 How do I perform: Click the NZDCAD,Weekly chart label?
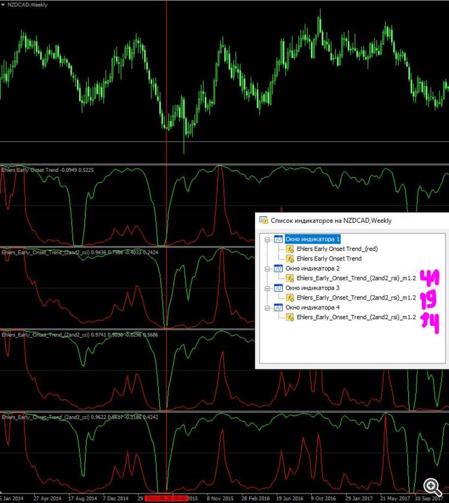coord(28,5)
